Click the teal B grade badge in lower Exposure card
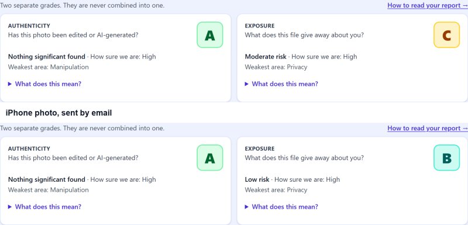 pyautogui.click(x=446, y=158)
